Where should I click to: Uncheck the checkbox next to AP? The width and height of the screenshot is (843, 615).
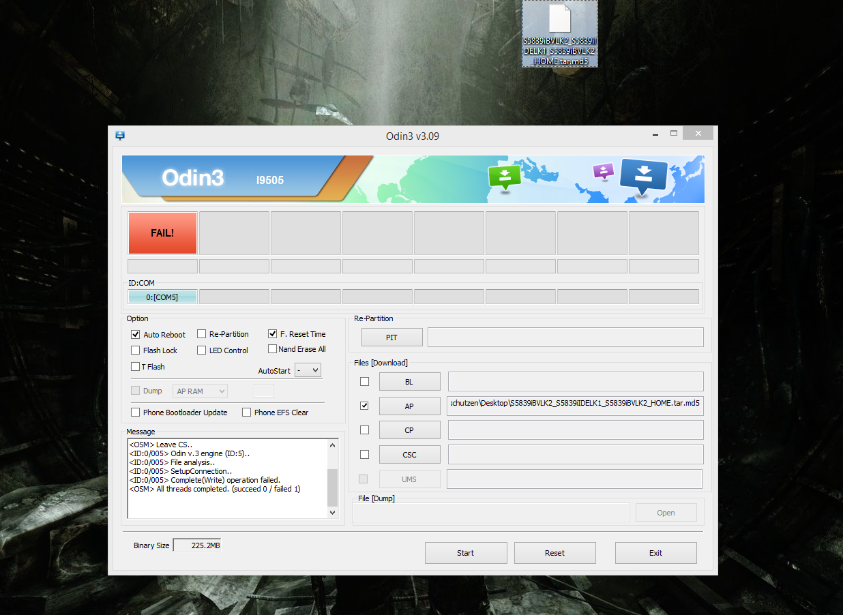(364, 406)
